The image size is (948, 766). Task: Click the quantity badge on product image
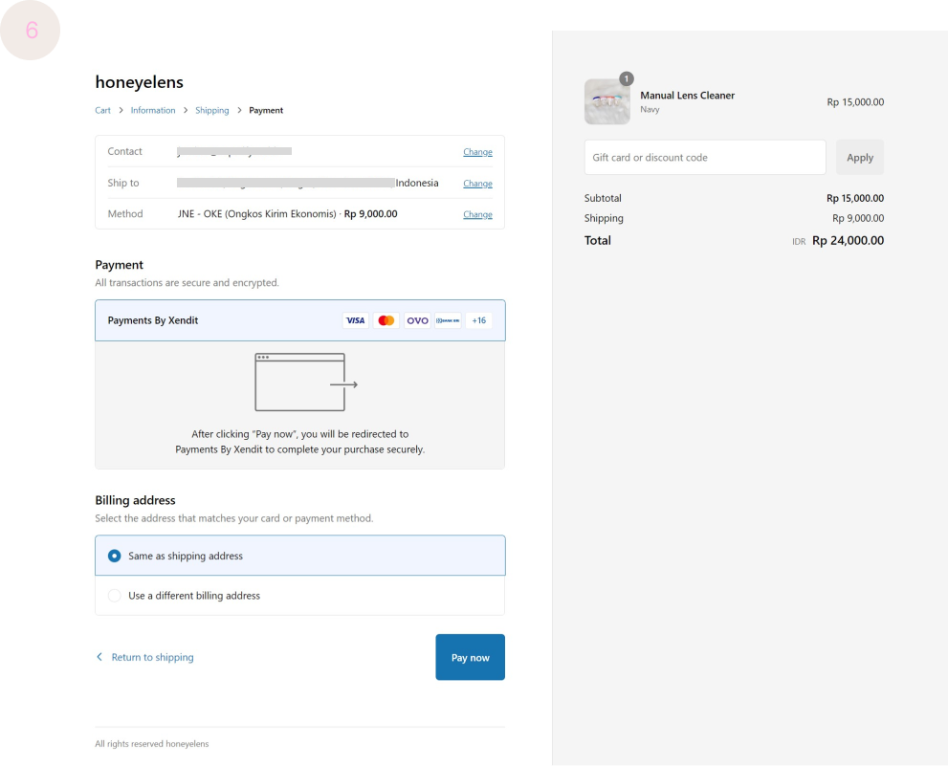coord(627,78)
